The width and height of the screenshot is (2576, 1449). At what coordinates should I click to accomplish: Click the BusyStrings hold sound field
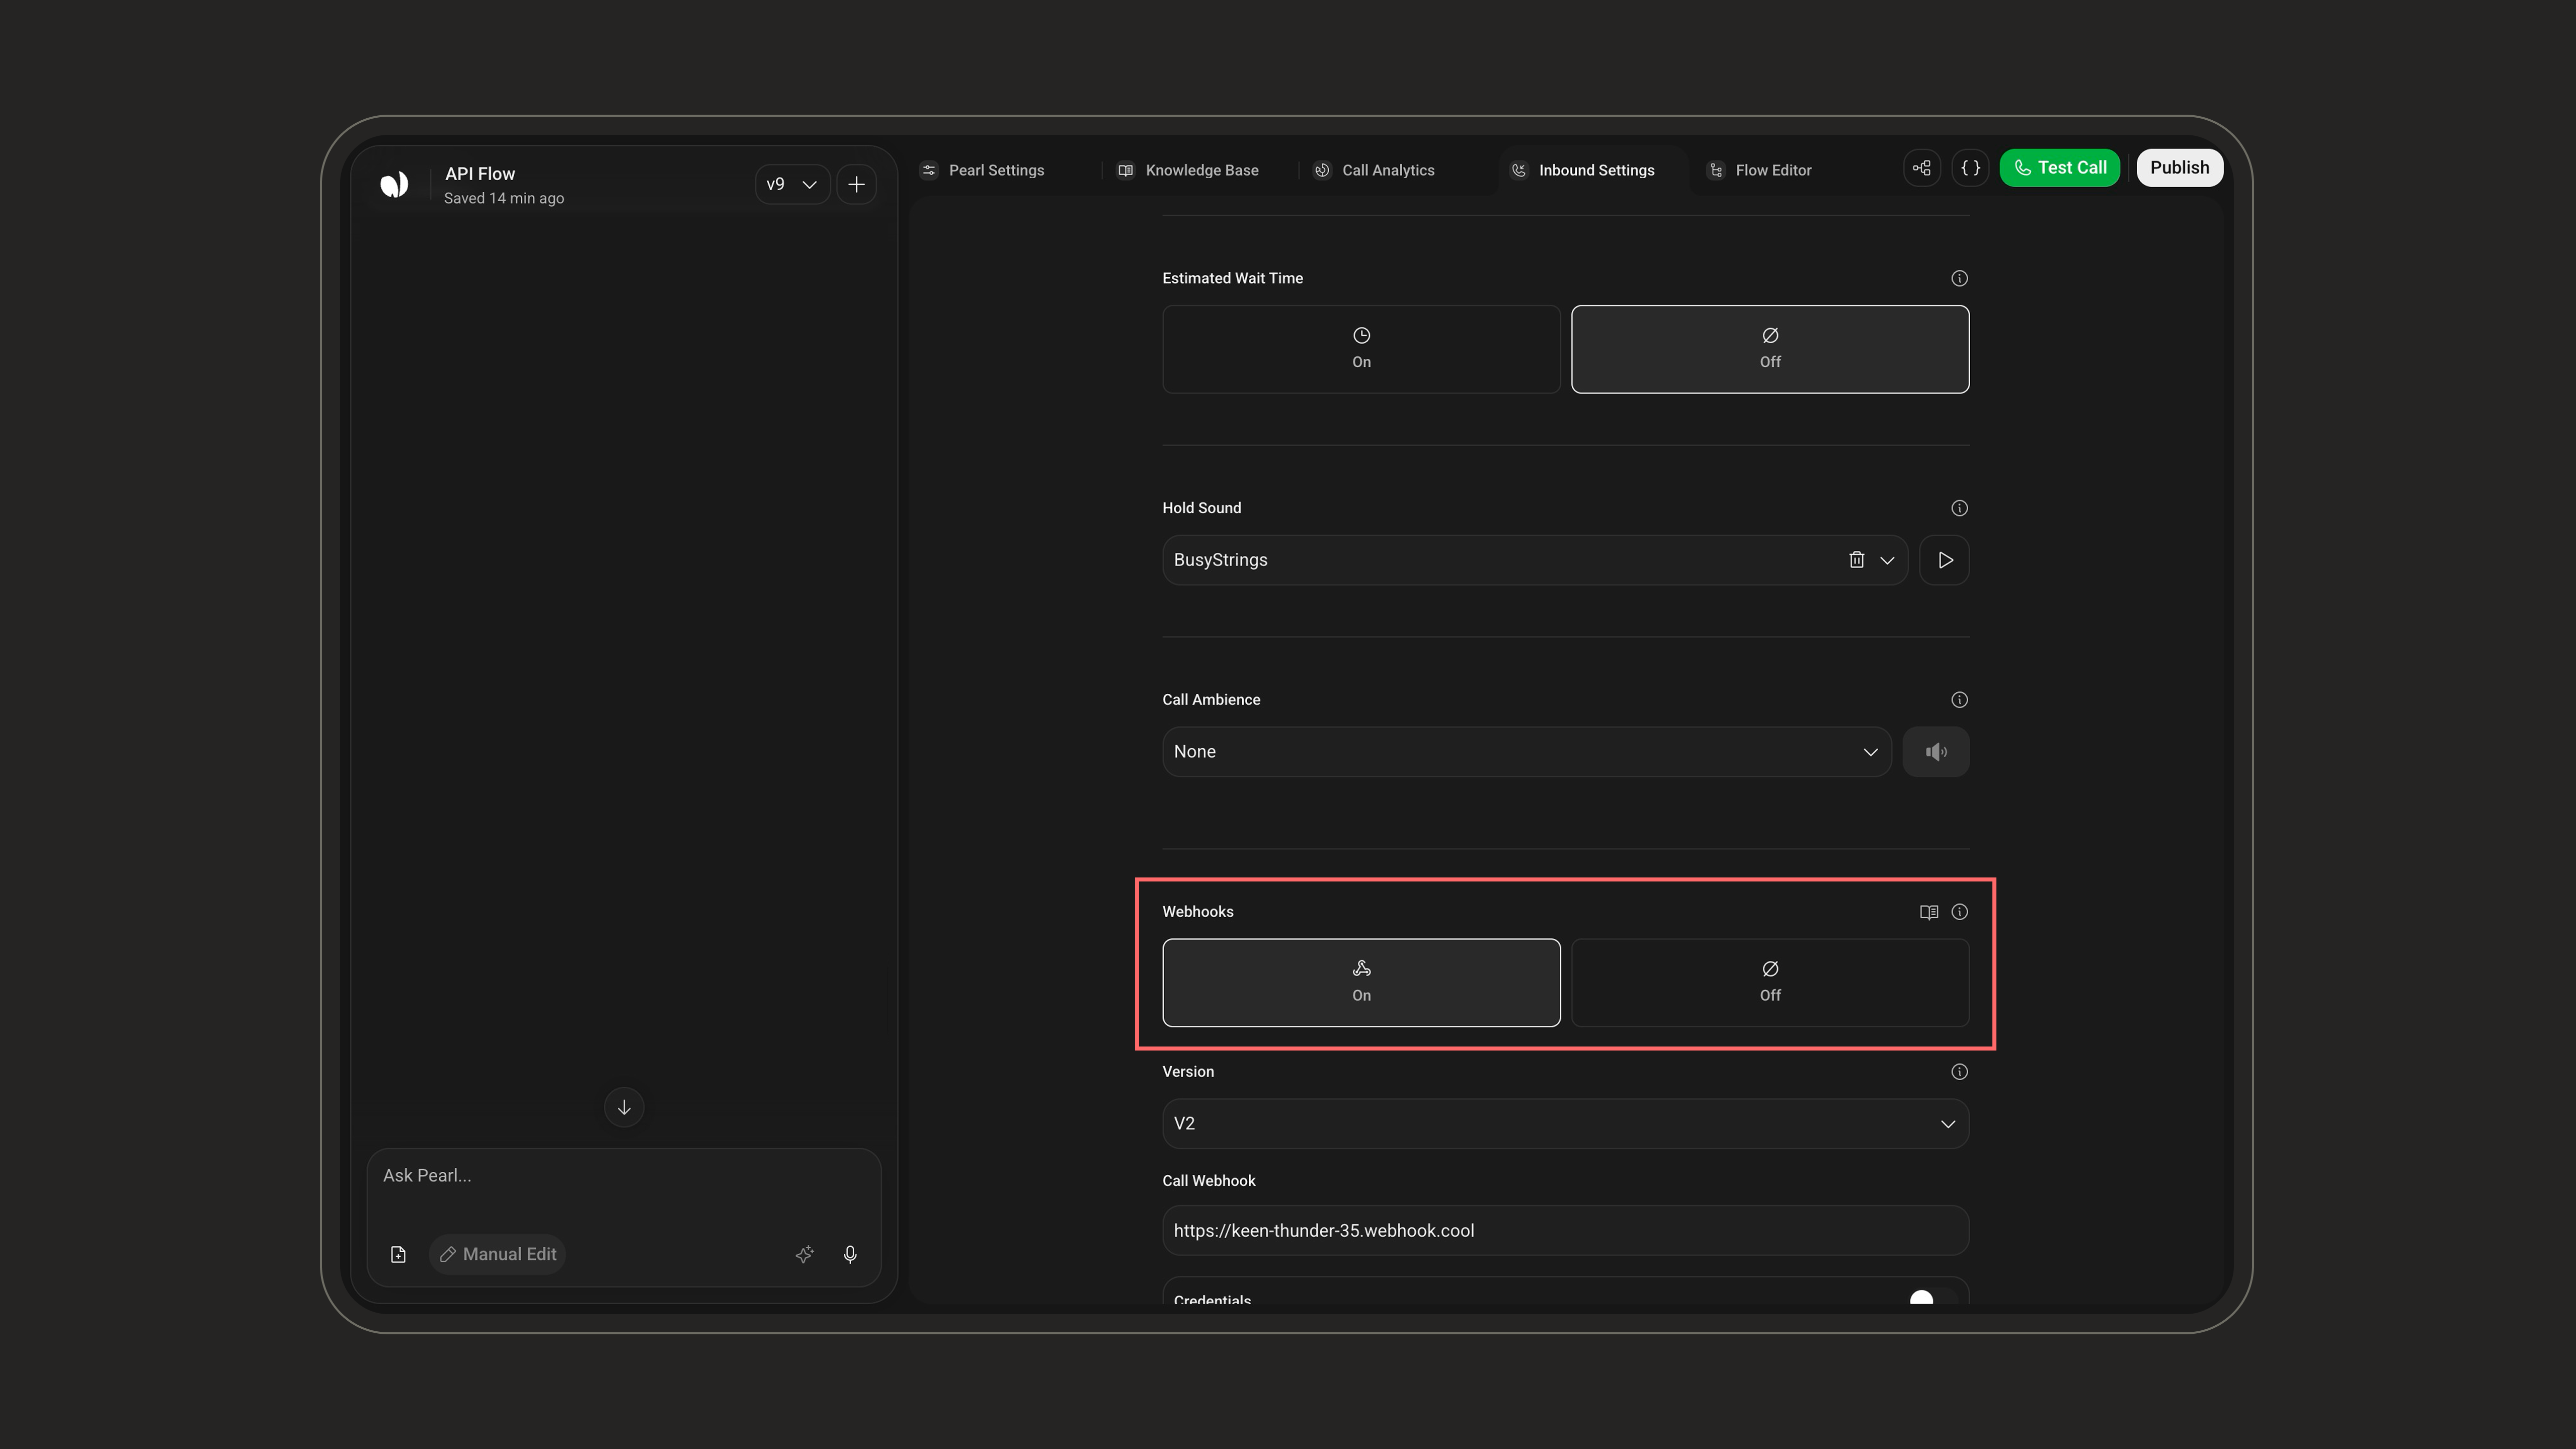[1534, 560]
